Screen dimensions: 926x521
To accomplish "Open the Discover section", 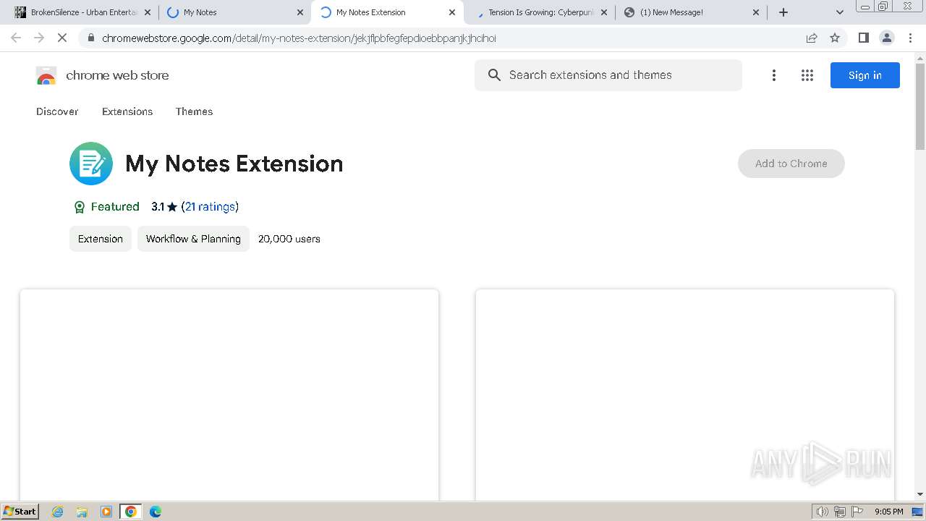I will click(57, 111).
